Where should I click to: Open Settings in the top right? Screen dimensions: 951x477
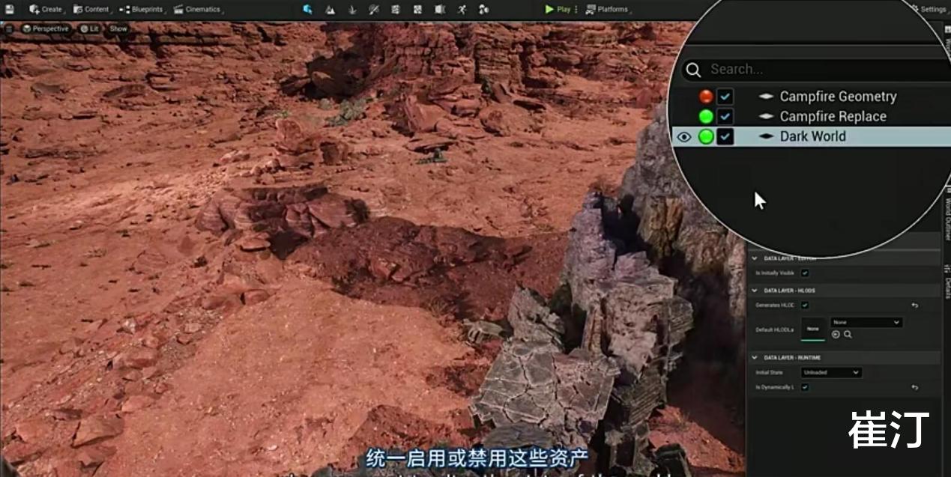(x=929, y=9)
